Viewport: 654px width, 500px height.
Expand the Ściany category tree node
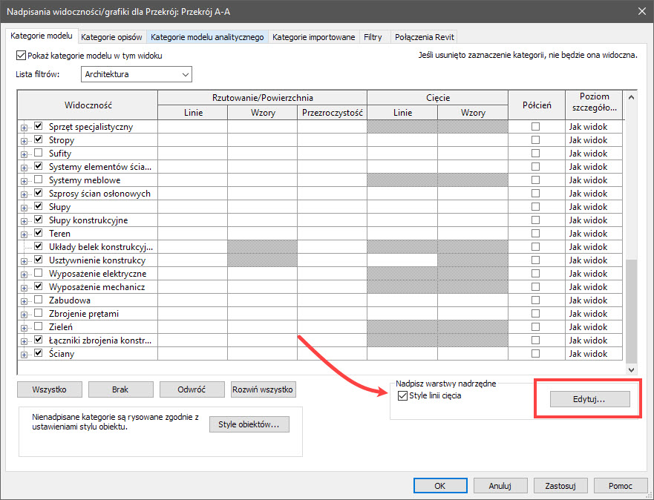point(24,354)
